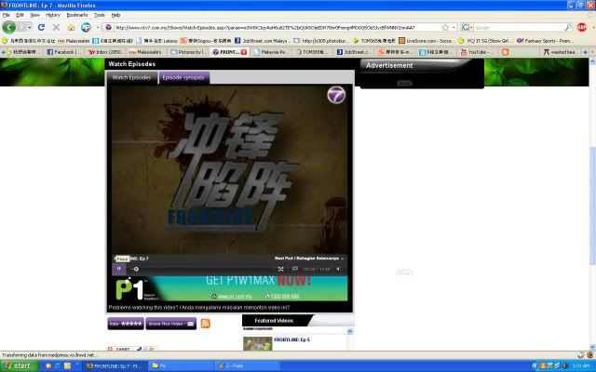Click the page vertical scrollbar

pos(592,205)
